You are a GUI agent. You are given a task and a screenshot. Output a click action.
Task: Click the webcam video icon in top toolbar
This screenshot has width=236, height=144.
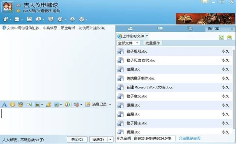point(60,19)
